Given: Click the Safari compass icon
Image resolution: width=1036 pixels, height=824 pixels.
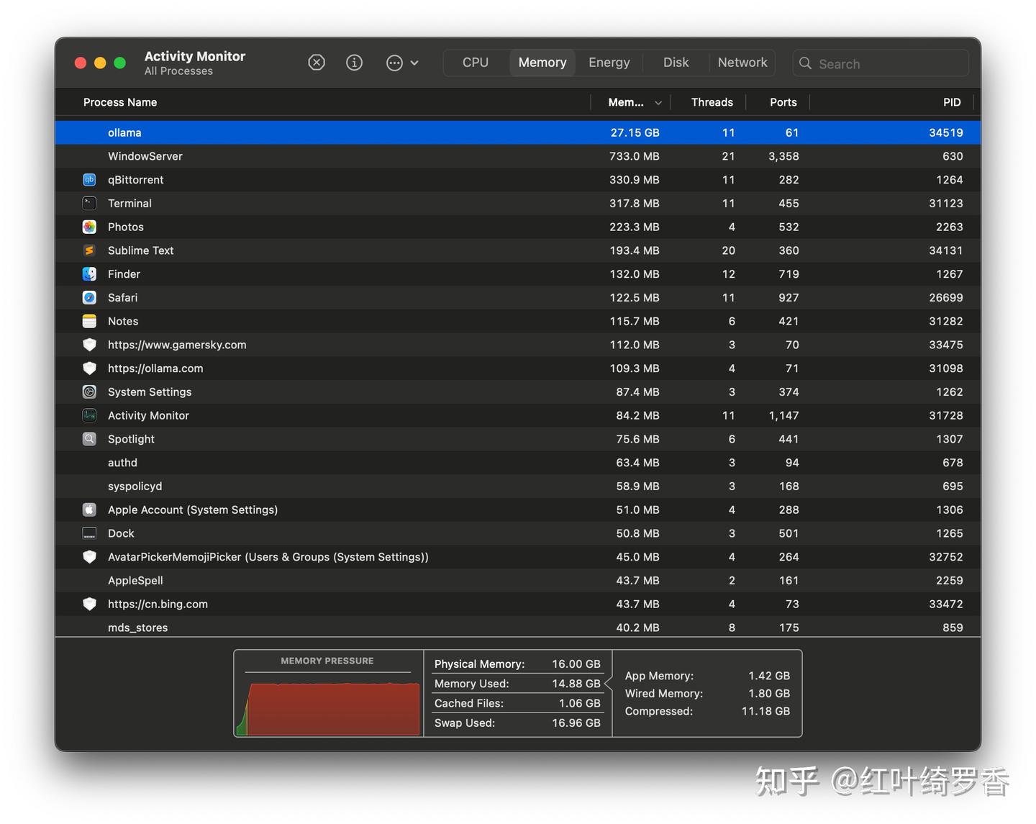Looking at the screenshot, I should (89, 298).
